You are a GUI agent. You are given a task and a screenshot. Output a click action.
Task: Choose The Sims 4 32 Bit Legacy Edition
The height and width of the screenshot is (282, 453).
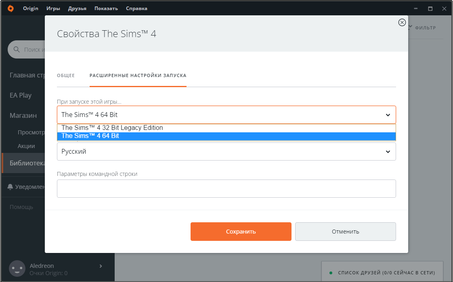point(226,128)
